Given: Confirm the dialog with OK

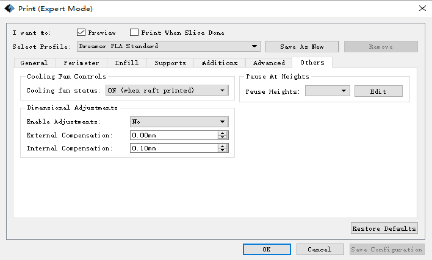Looking at the screenshot, I should coord(266,249).
